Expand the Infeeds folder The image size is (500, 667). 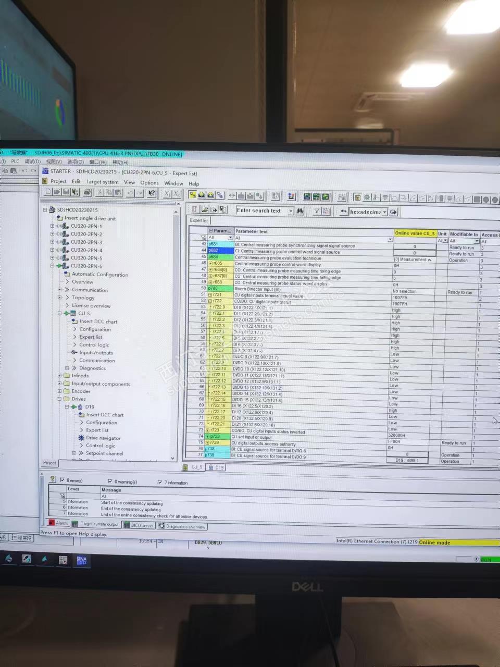pyautogui.click(x=59, y=375)
